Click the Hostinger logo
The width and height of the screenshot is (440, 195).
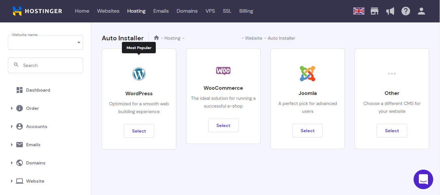[37, 11]
